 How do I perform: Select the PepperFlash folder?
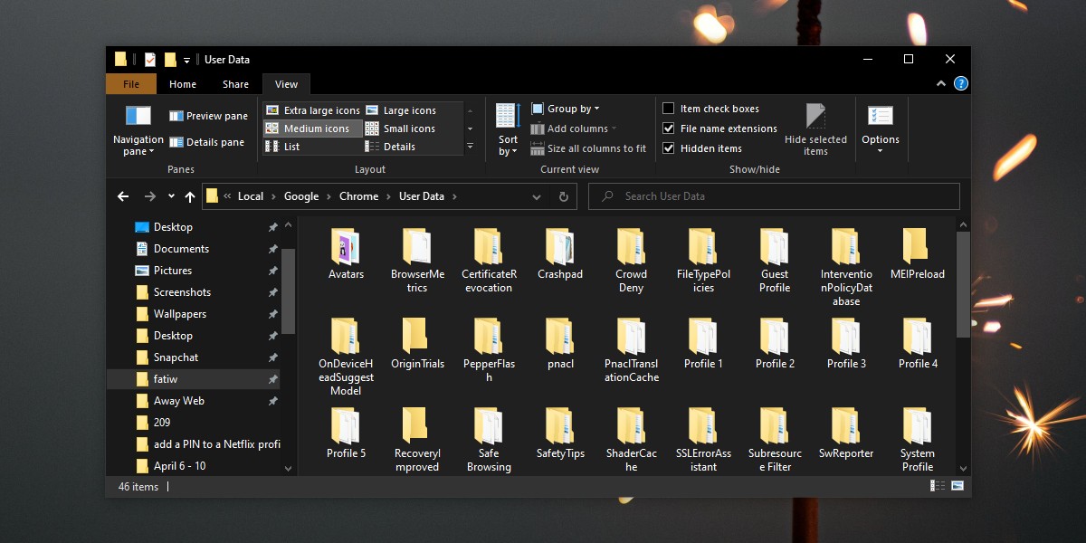(x=489, y=351)
